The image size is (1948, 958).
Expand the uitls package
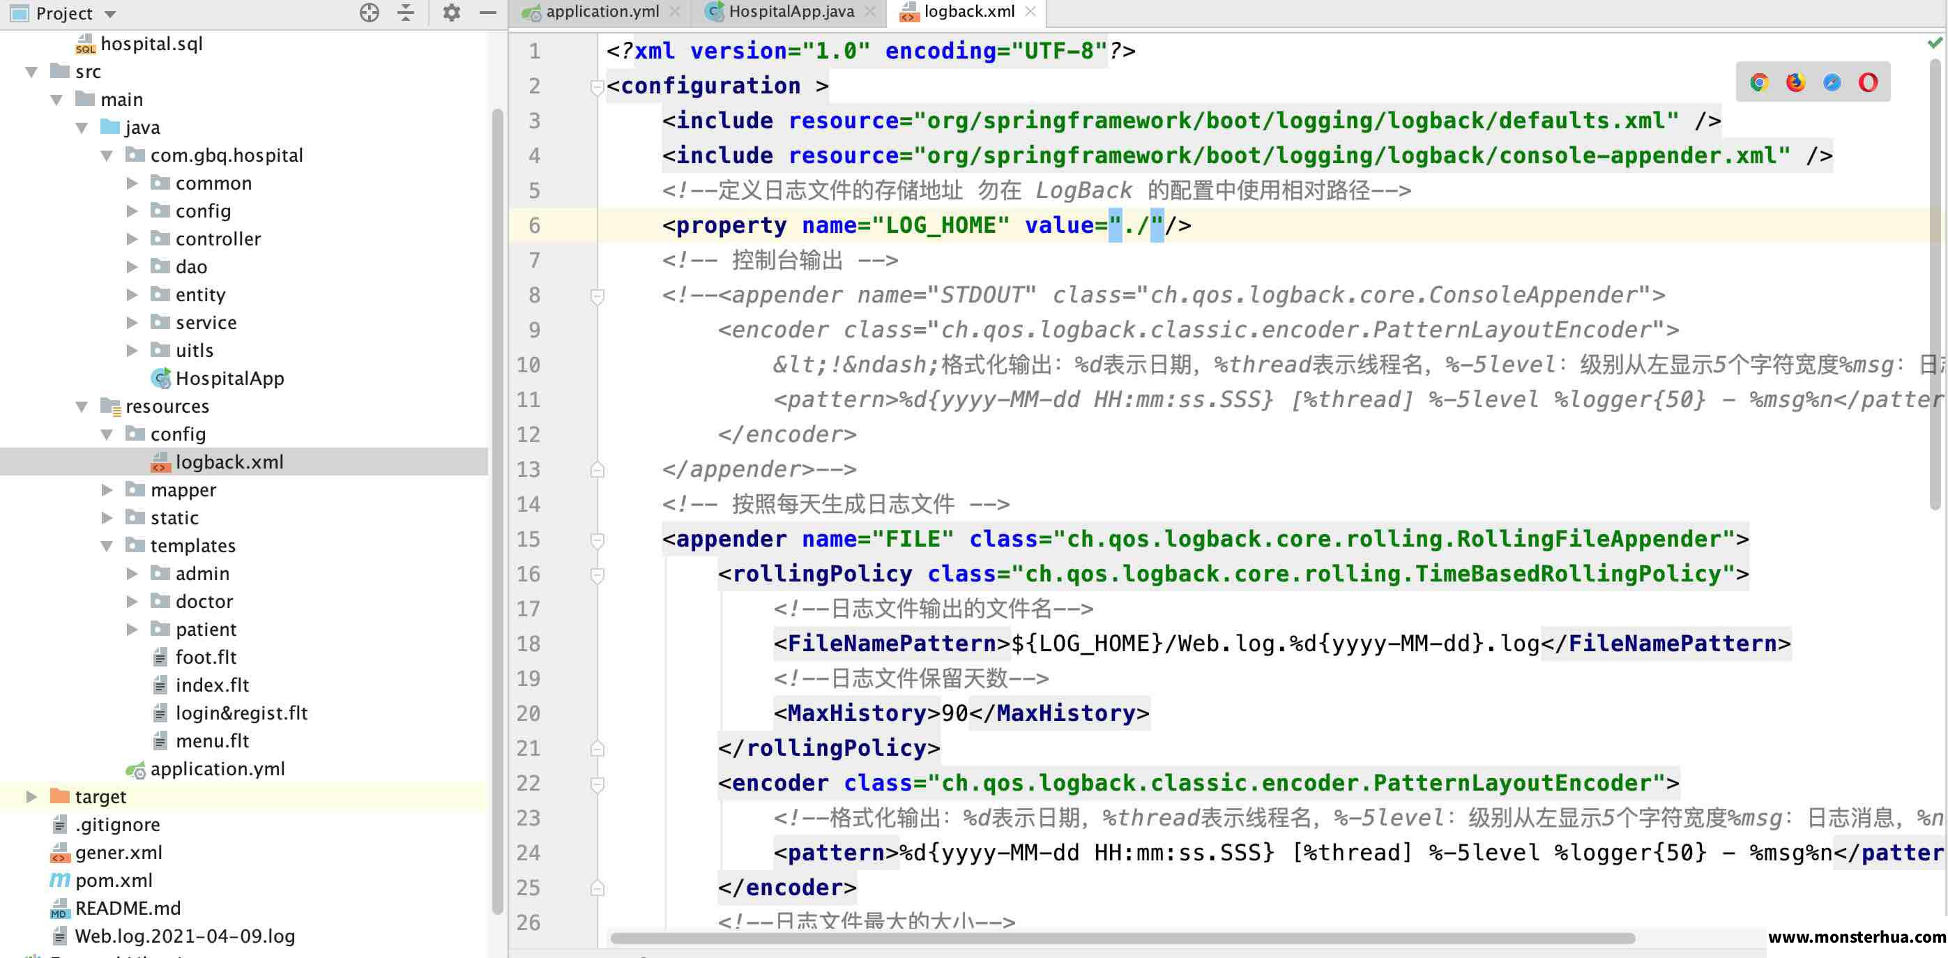(132, 351)
